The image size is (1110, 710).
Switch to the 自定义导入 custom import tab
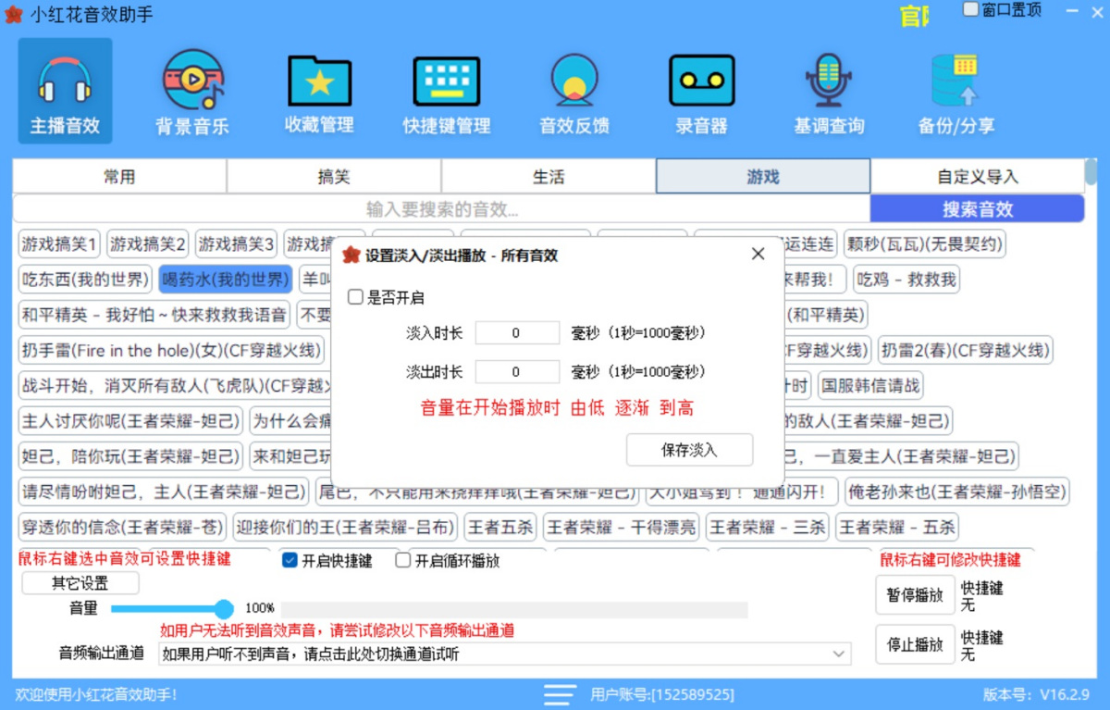(976, 175)
